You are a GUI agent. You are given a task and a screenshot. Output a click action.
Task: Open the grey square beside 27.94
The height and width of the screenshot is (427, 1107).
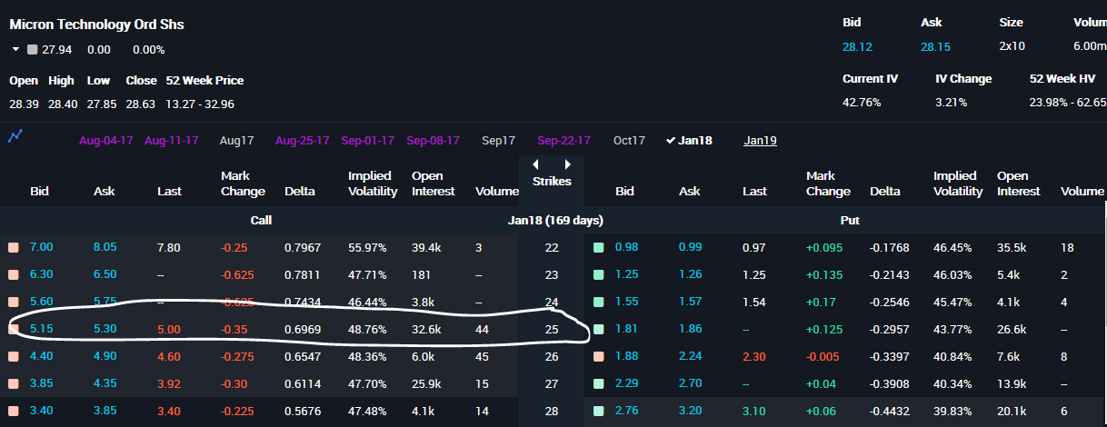click(x=33, y=49)
